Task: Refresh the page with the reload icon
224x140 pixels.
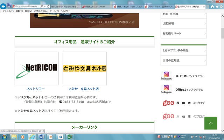Action: click(48, 6)
